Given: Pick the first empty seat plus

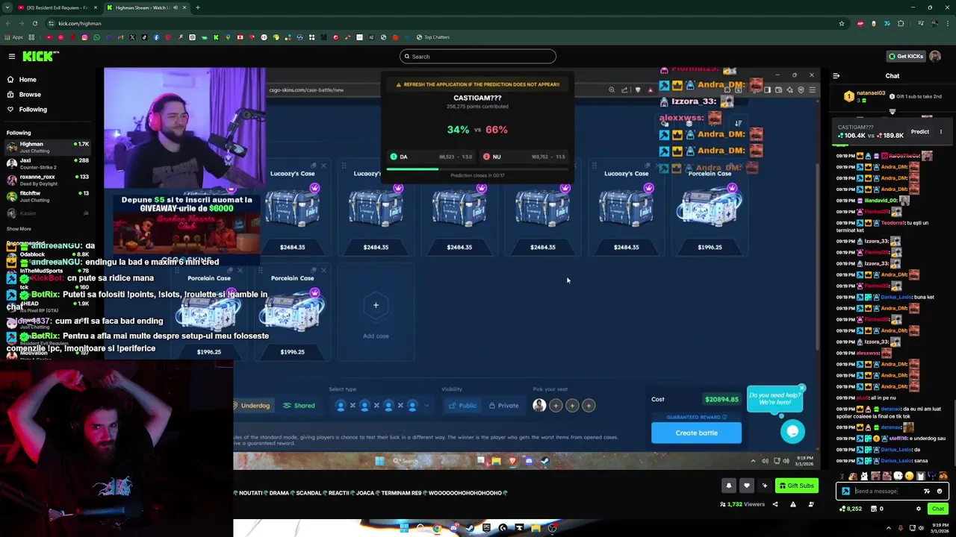Looking at the screenshot, I should tap(556, 406).
